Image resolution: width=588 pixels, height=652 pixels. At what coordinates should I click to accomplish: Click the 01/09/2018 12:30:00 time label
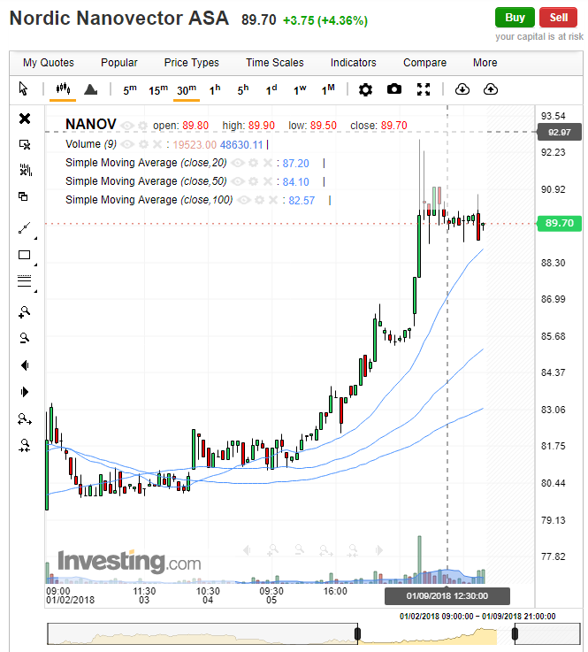click(447, 596)
